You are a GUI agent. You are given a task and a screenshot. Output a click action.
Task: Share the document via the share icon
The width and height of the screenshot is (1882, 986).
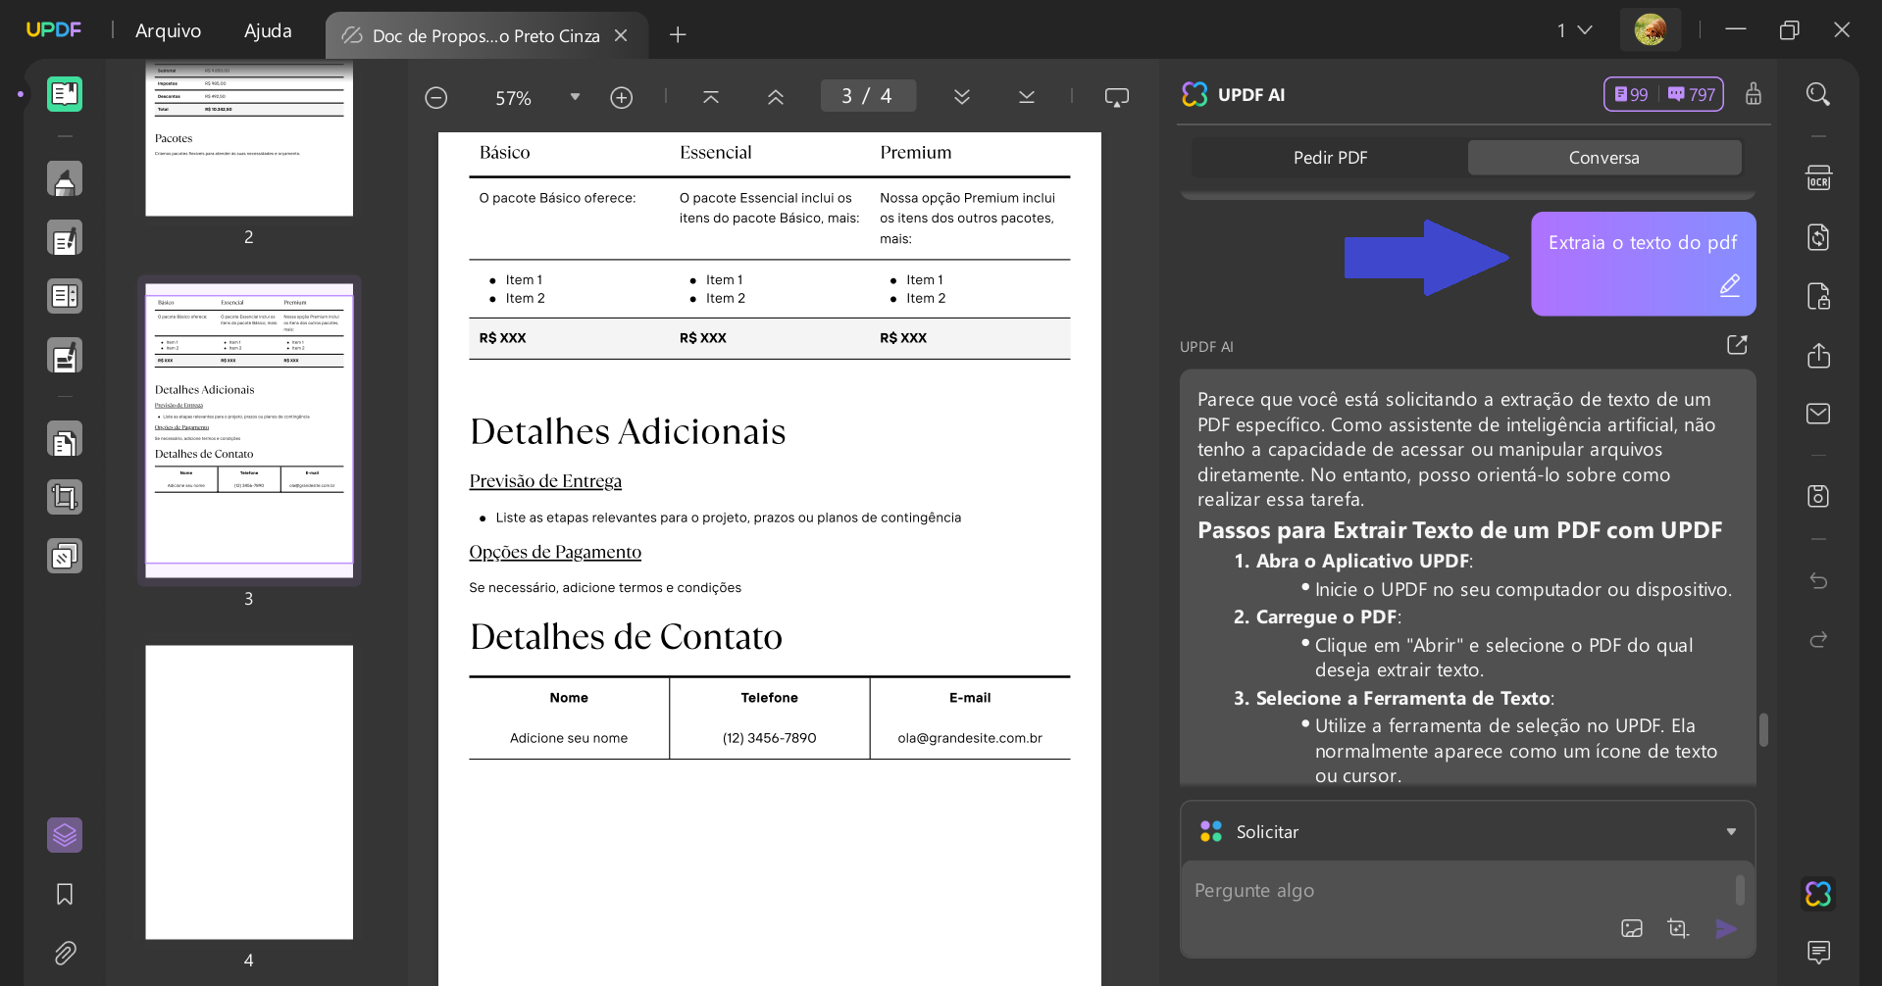click(x=1818, y=355)
